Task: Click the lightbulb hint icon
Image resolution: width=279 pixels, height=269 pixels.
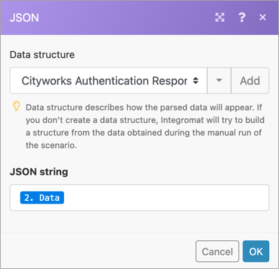Action: pyautogui.click(x=16, y=106)
